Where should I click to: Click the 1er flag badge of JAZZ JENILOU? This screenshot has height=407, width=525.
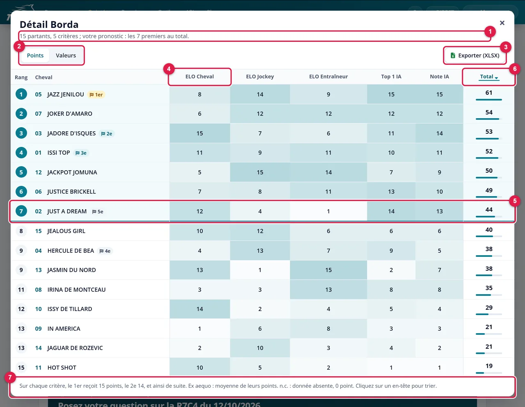96,95
